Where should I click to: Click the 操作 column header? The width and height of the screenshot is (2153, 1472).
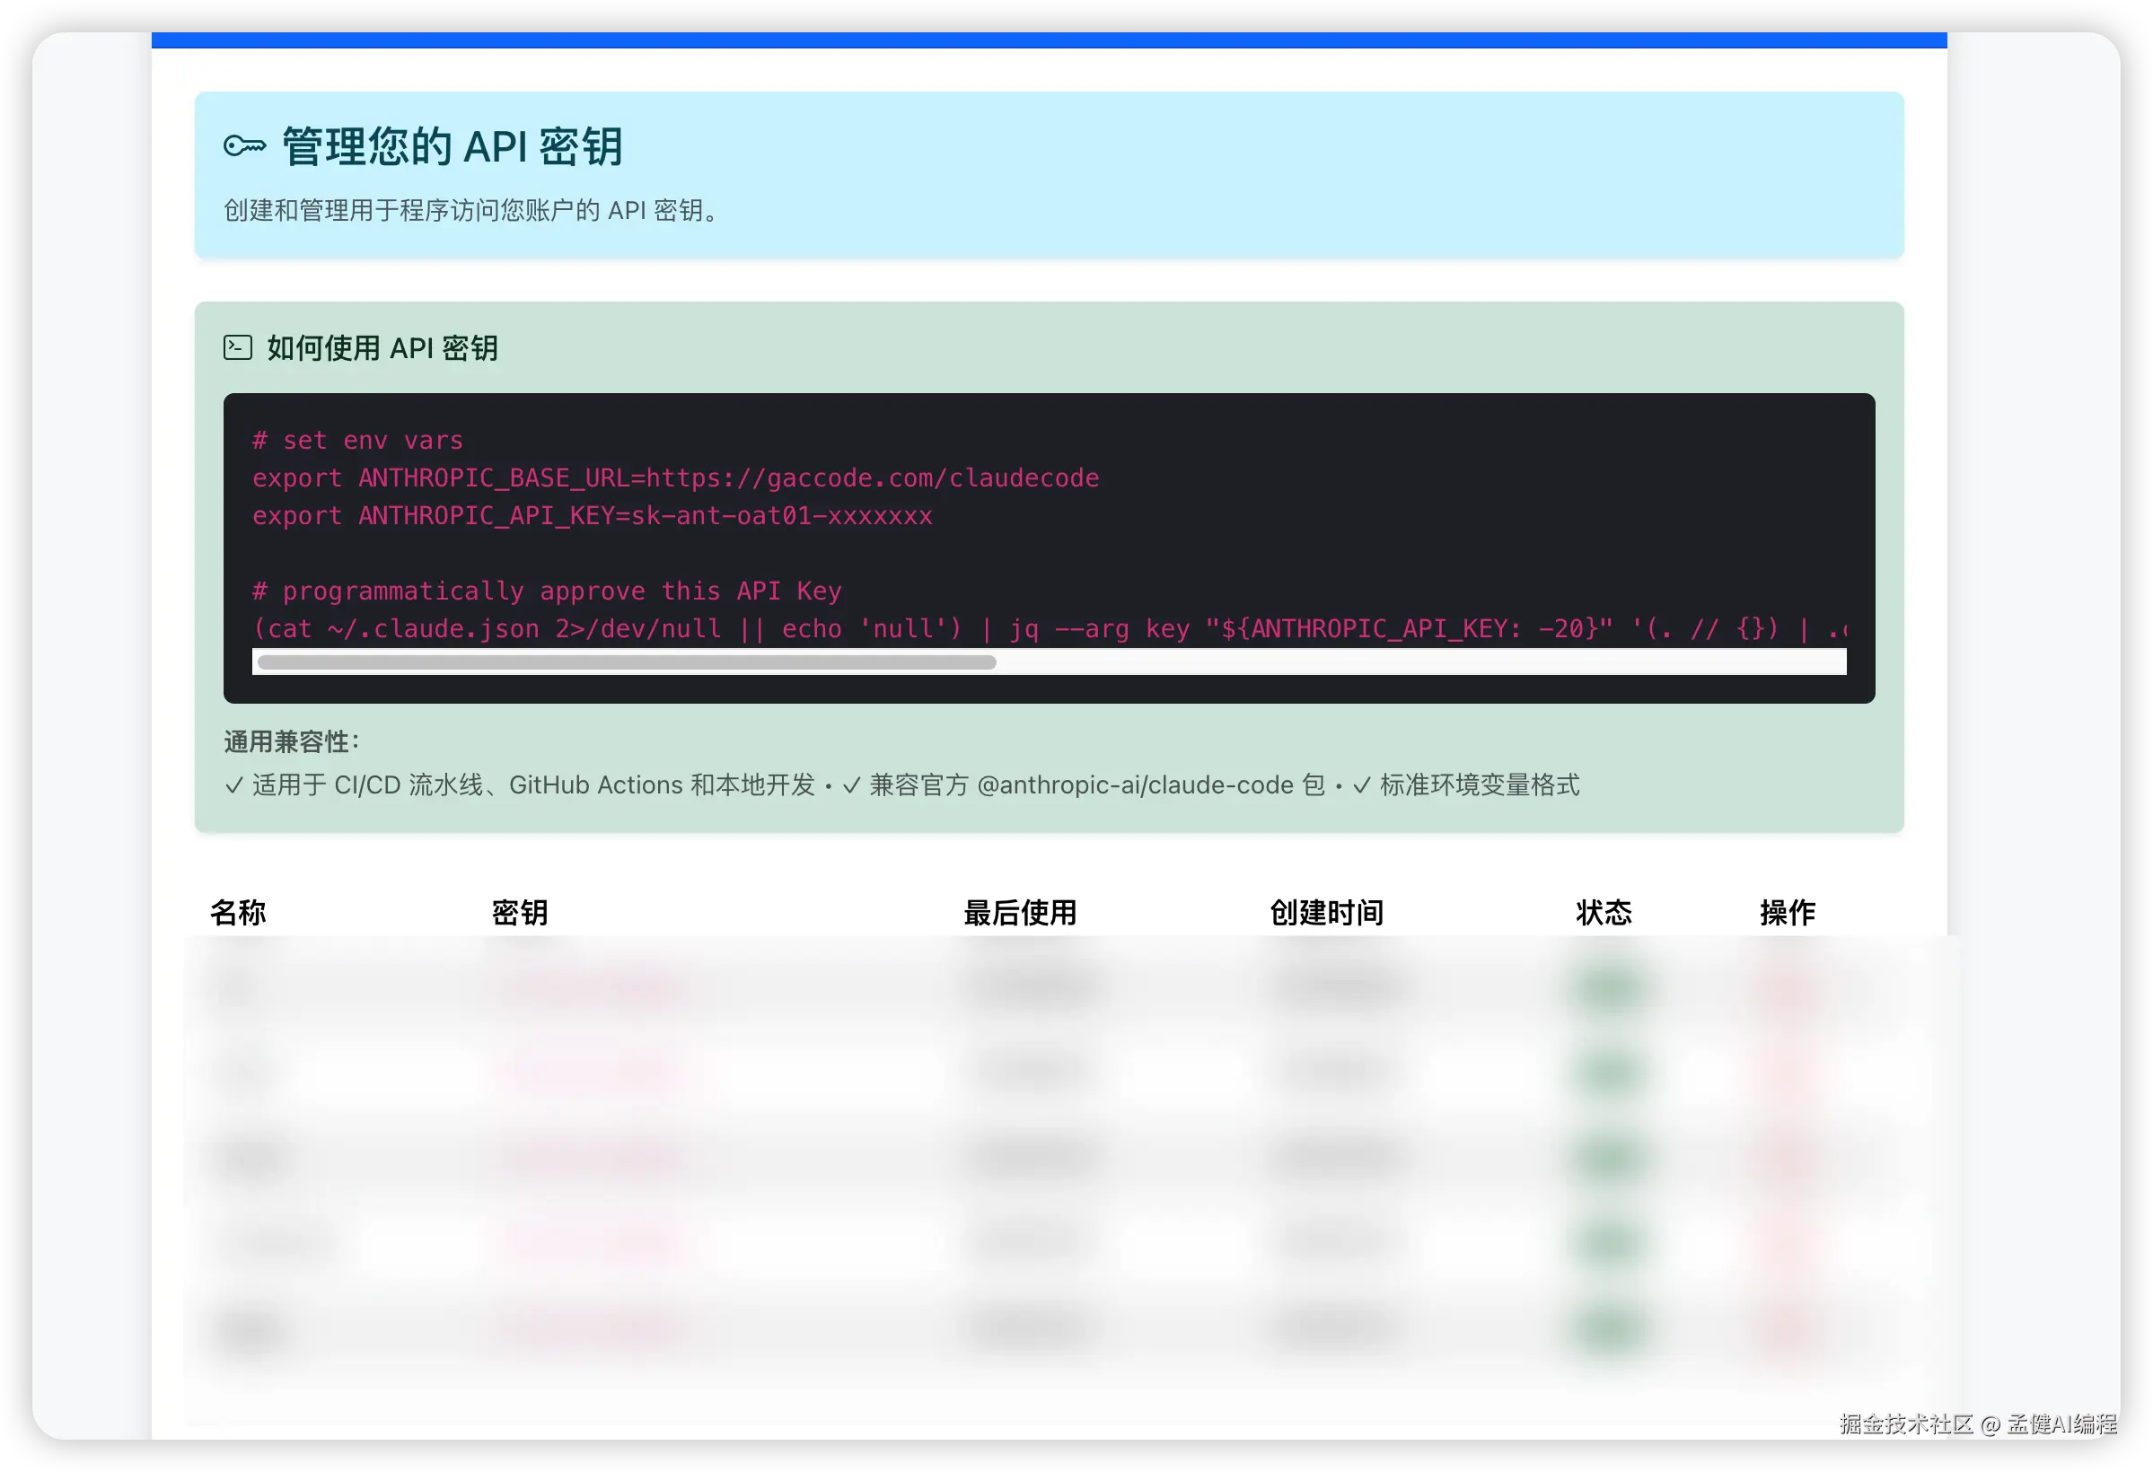click(x=1787, y=913)
